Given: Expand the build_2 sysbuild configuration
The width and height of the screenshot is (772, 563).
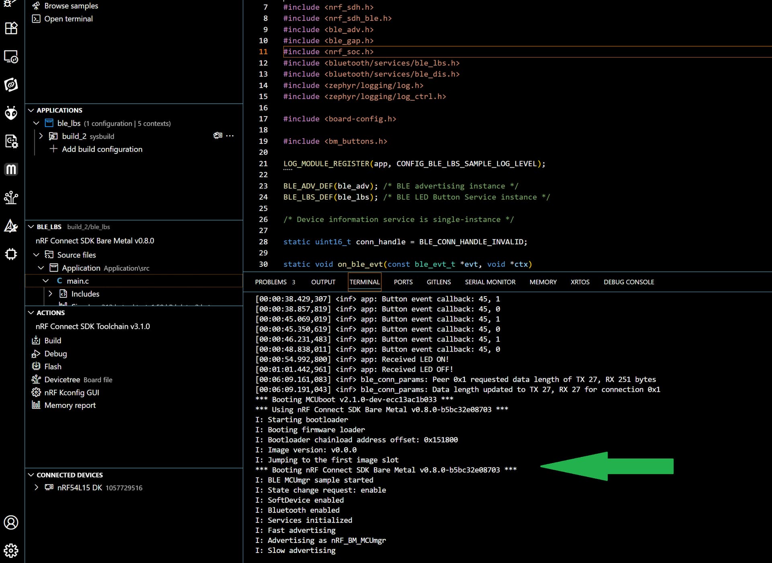Looking at the screenshot, I should coord(41,136).
